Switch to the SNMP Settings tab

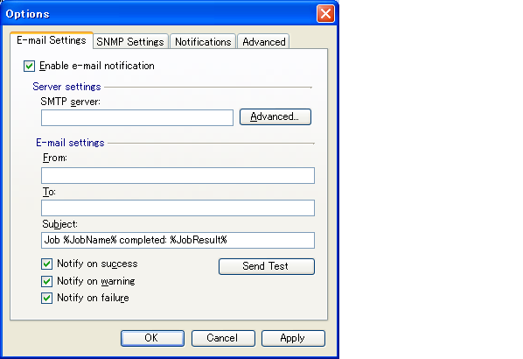130,42
